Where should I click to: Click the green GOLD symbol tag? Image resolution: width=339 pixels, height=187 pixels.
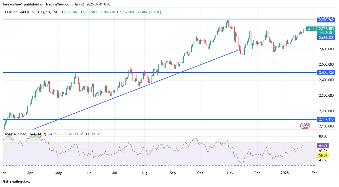(311, 29)
